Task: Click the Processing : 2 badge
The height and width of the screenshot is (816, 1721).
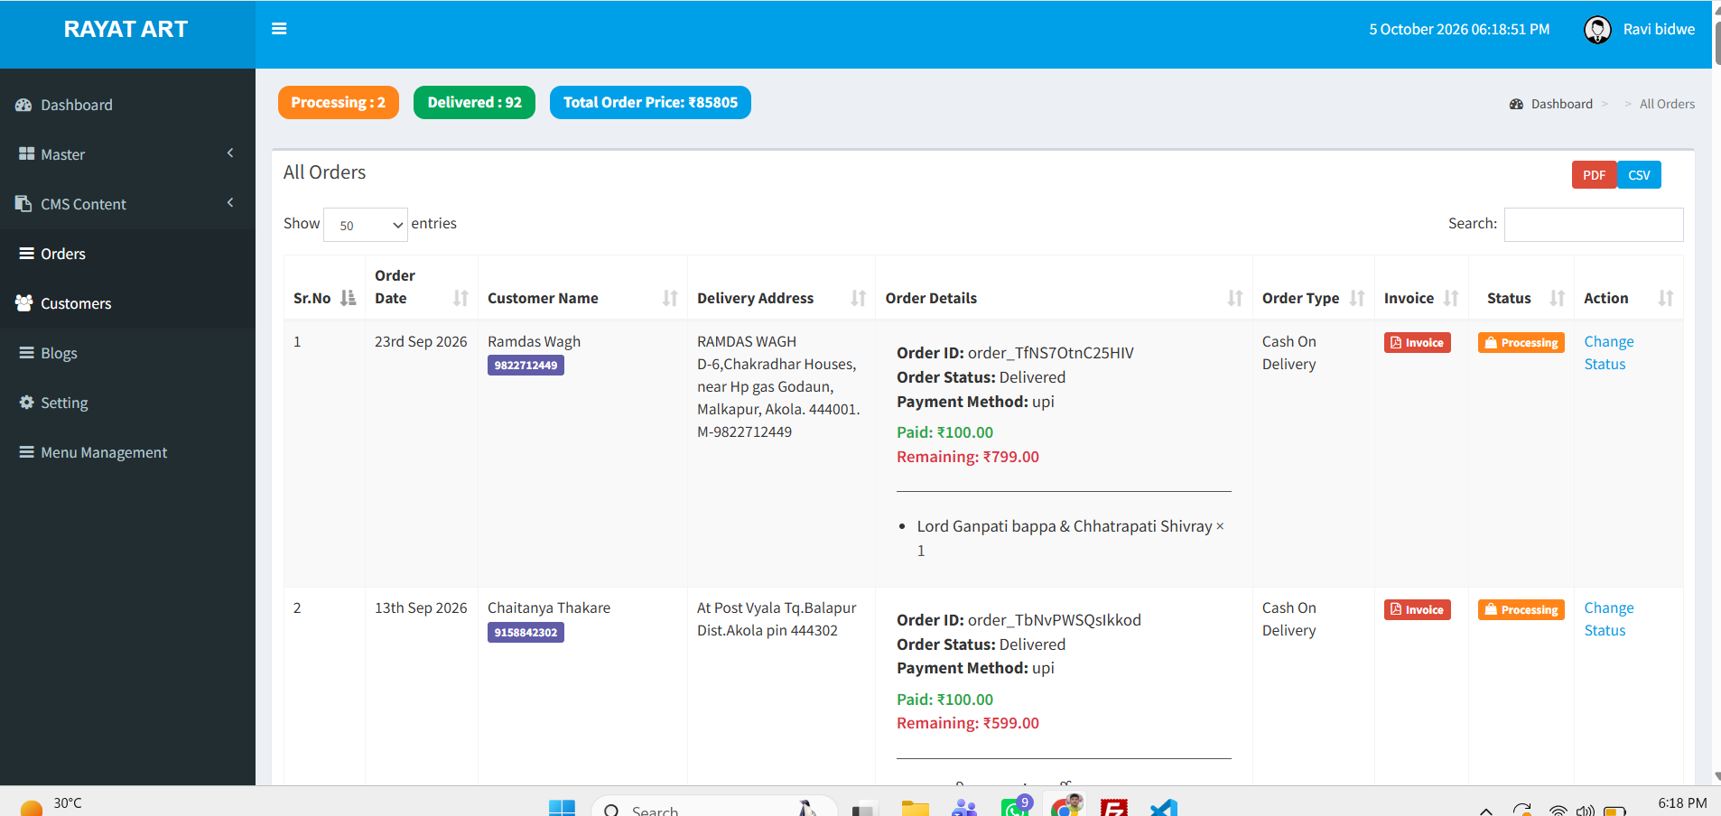Action: pos(339,103)
